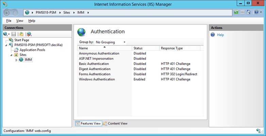The image size is (266, 136).
Task: Click HTTP 302 Login/Redirect response cell
Action: [179, 74]
